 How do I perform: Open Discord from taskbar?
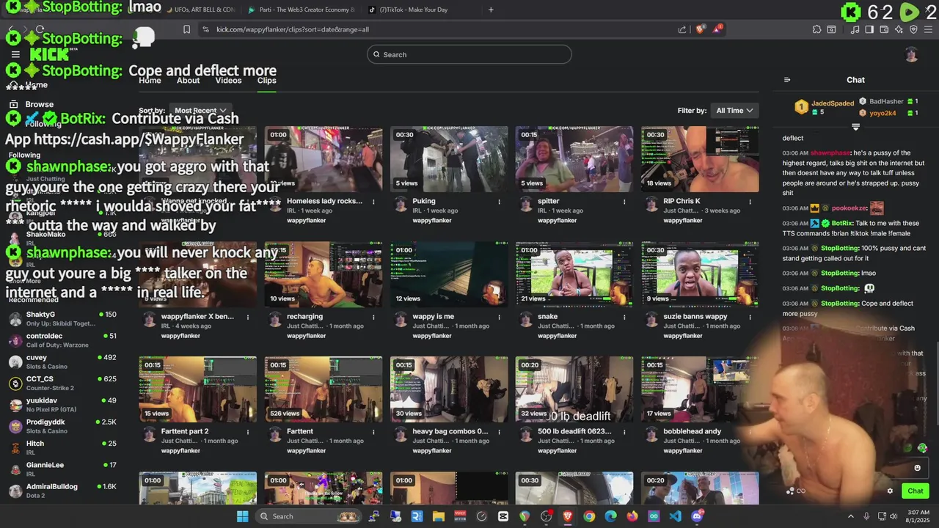(697, 516)
